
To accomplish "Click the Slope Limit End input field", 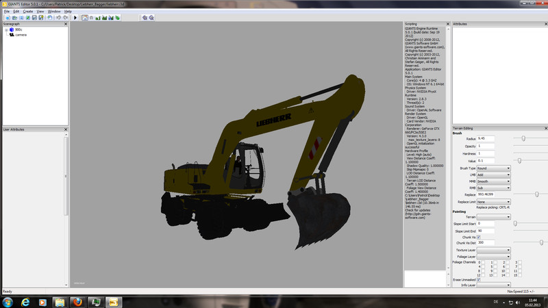I will click(486, 231).
